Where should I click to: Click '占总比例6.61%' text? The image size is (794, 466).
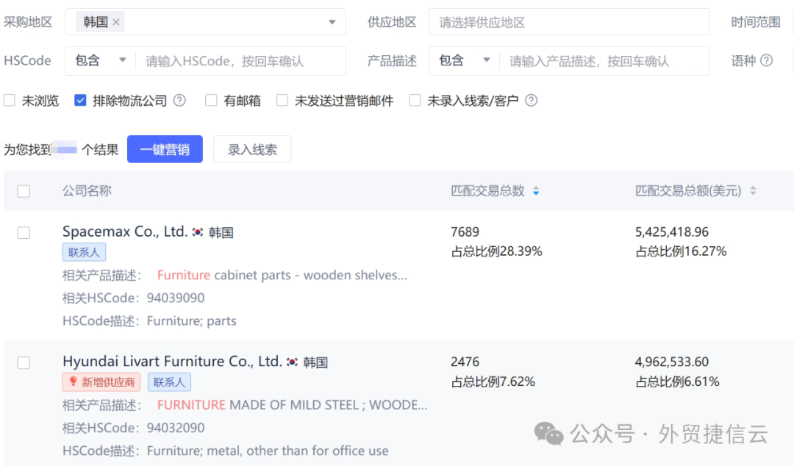[677, 381]
